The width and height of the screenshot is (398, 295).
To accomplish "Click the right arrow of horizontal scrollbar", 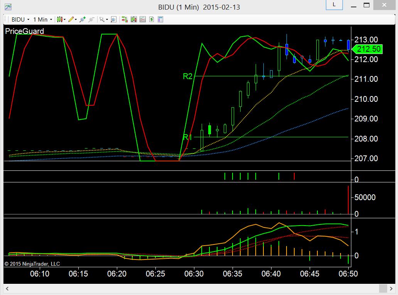I will coord(391,288).
